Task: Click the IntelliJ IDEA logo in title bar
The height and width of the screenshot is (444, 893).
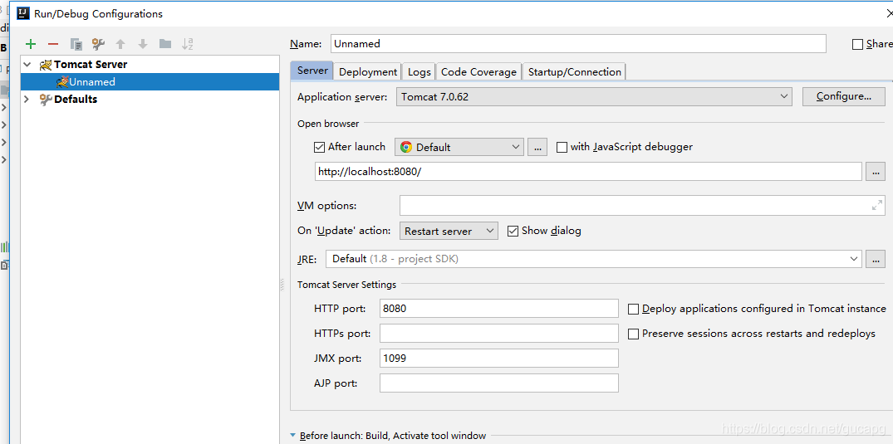Action: [23, 13]
